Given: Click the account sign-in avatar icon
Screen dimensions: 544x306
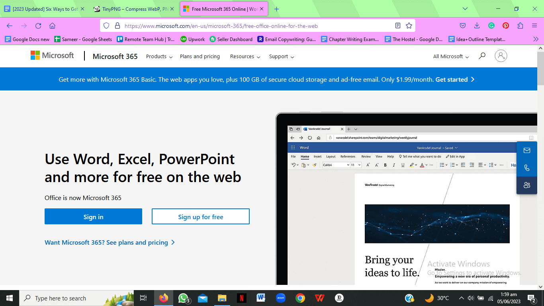Looking at the screenshot, I should tap(501, 56).
